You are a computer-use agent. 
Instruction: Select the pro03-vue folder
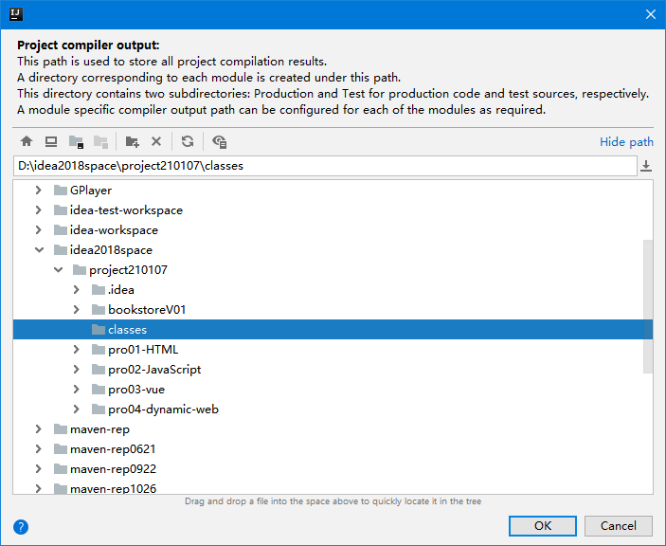(x=135, y=390)
